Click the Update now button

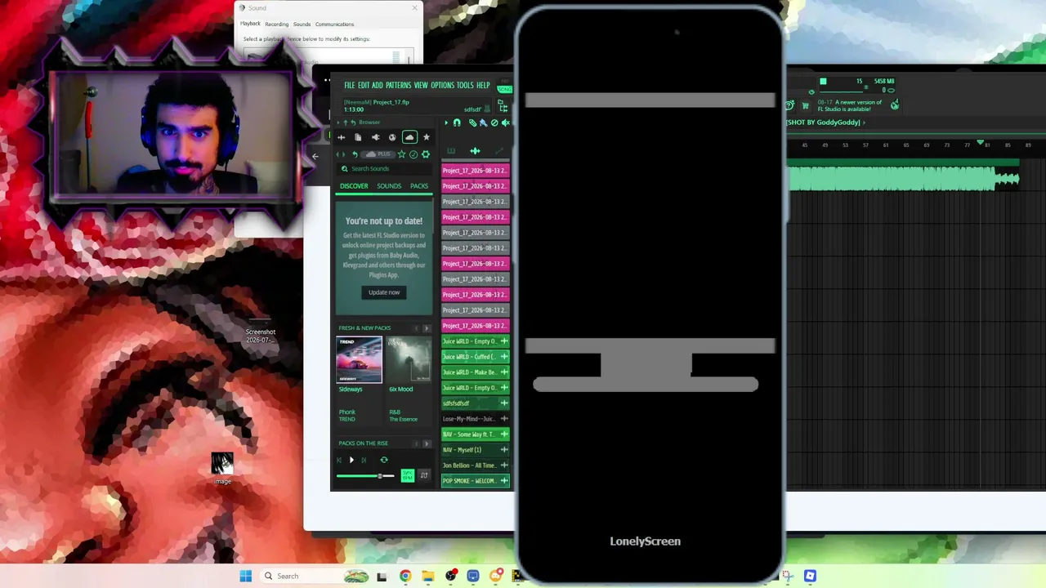pos(384,292)
